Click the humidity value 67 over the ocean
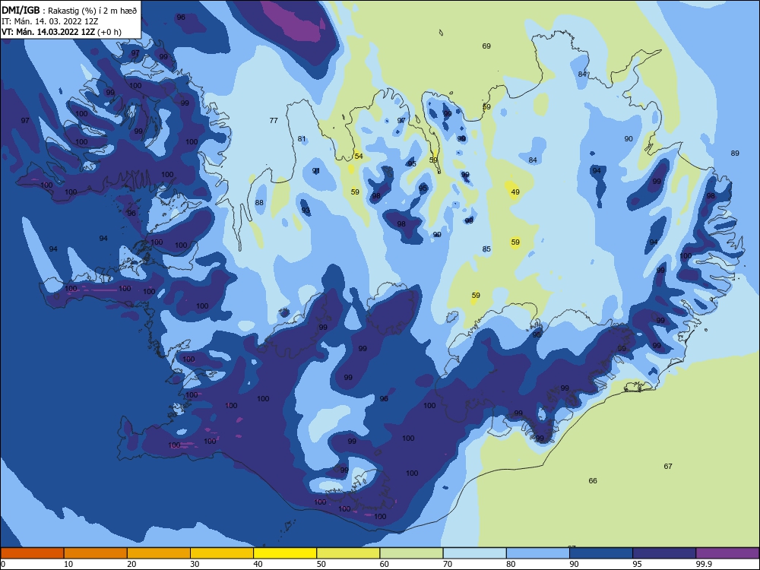Image resolution: width=760 pixels, height=570 pixels. [668, 467]
